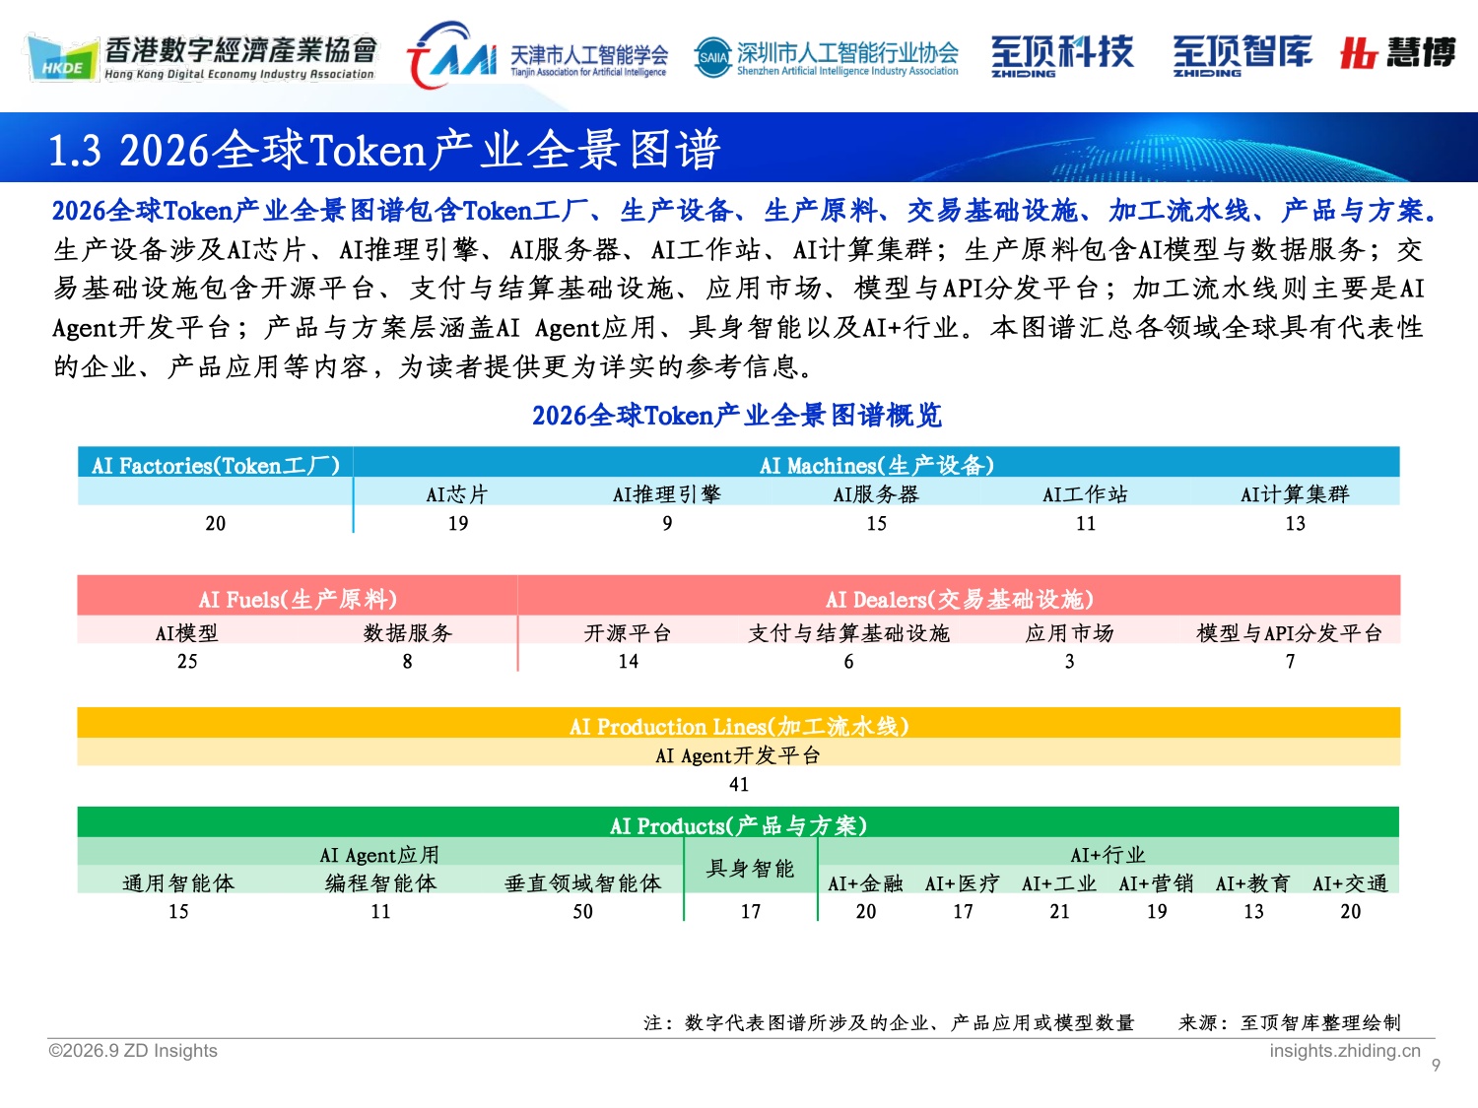Select the slide title '1.3 2026全球Token产业全景图谱'

384,150
